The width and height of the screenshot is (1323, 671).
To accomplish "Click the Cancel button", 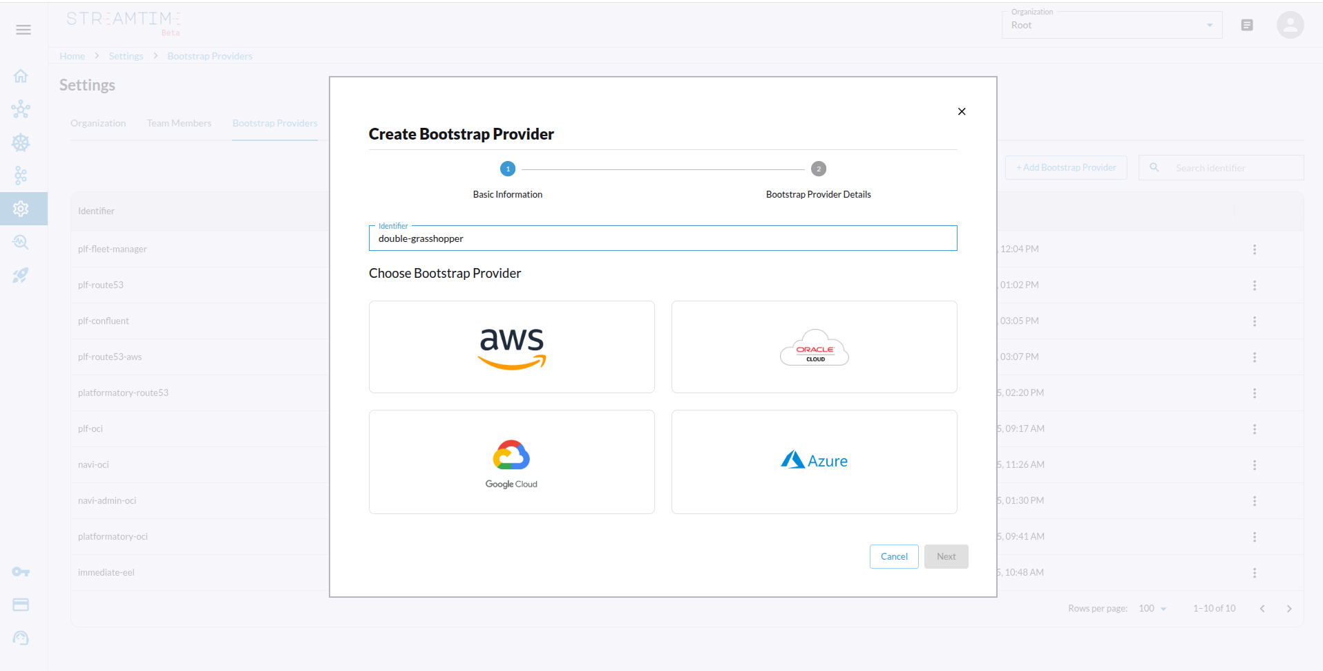I will [x=894, y=556].
